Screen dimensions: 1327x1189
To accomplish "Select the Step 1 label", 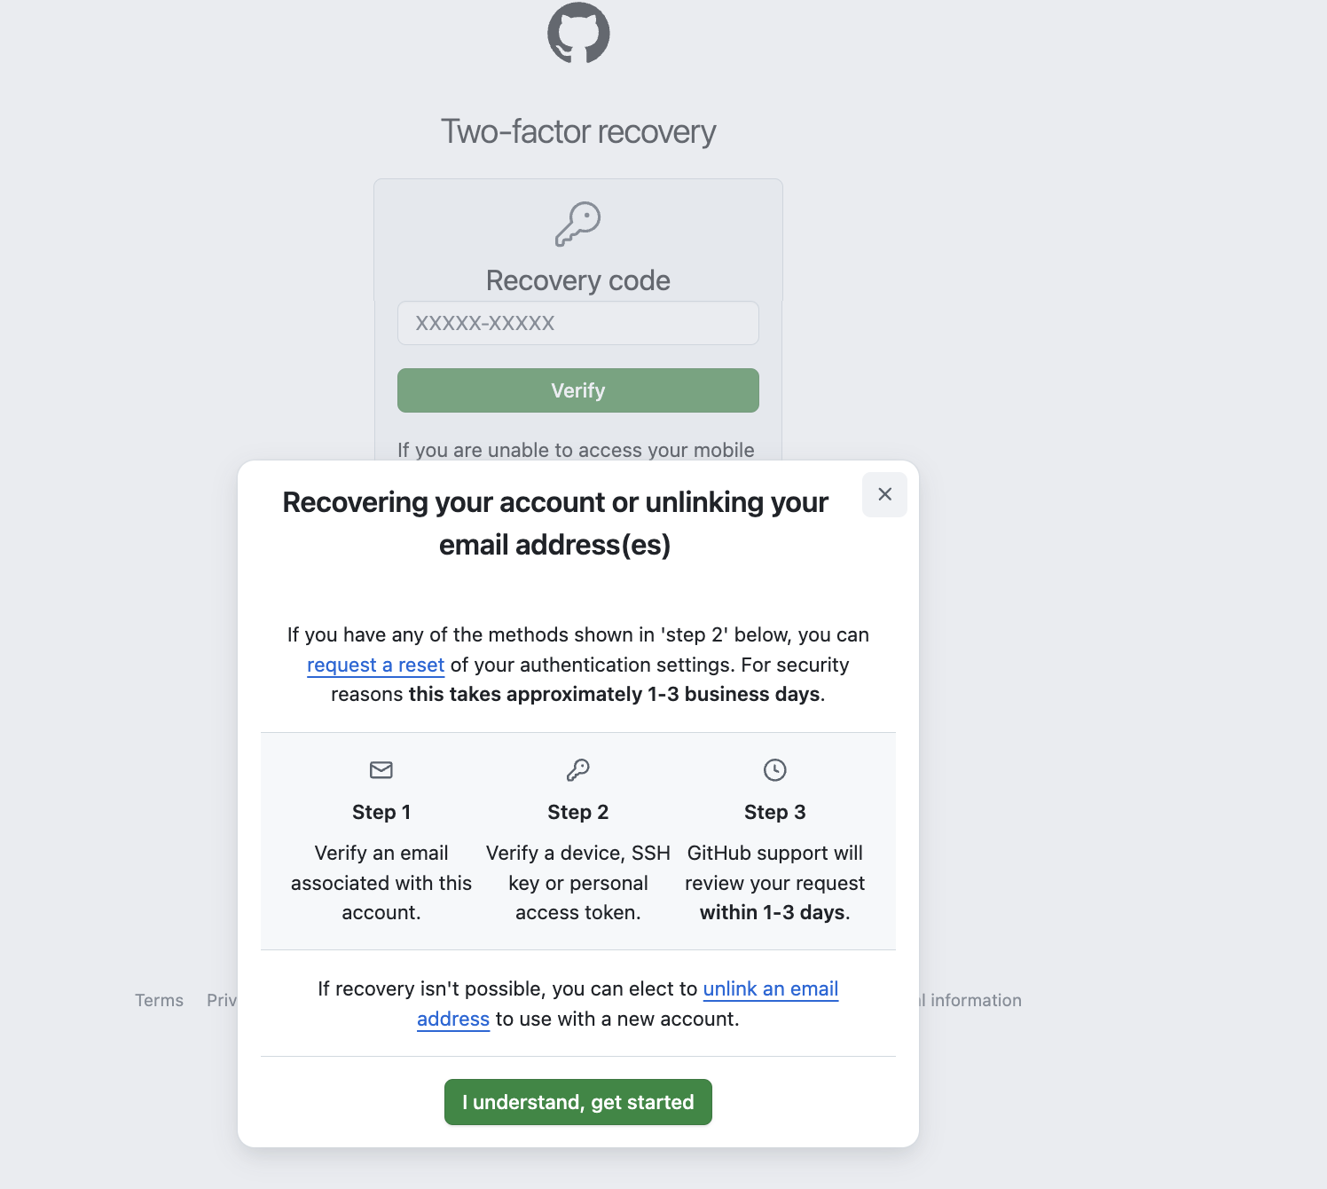I will [381, 811].
